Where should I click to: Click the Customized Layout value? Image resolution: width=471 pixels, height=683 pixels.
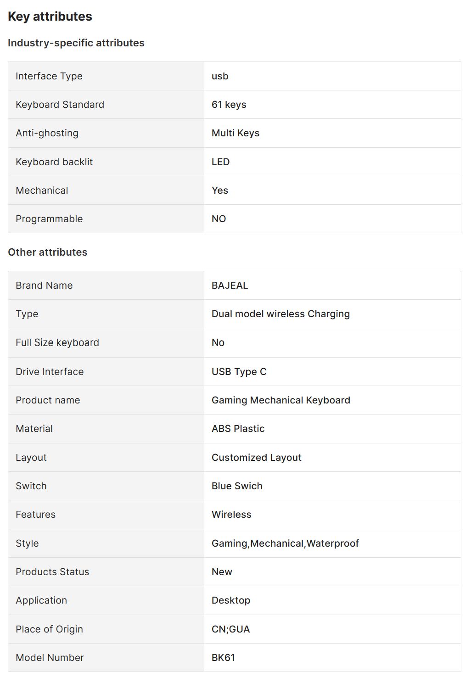[256, 458]
